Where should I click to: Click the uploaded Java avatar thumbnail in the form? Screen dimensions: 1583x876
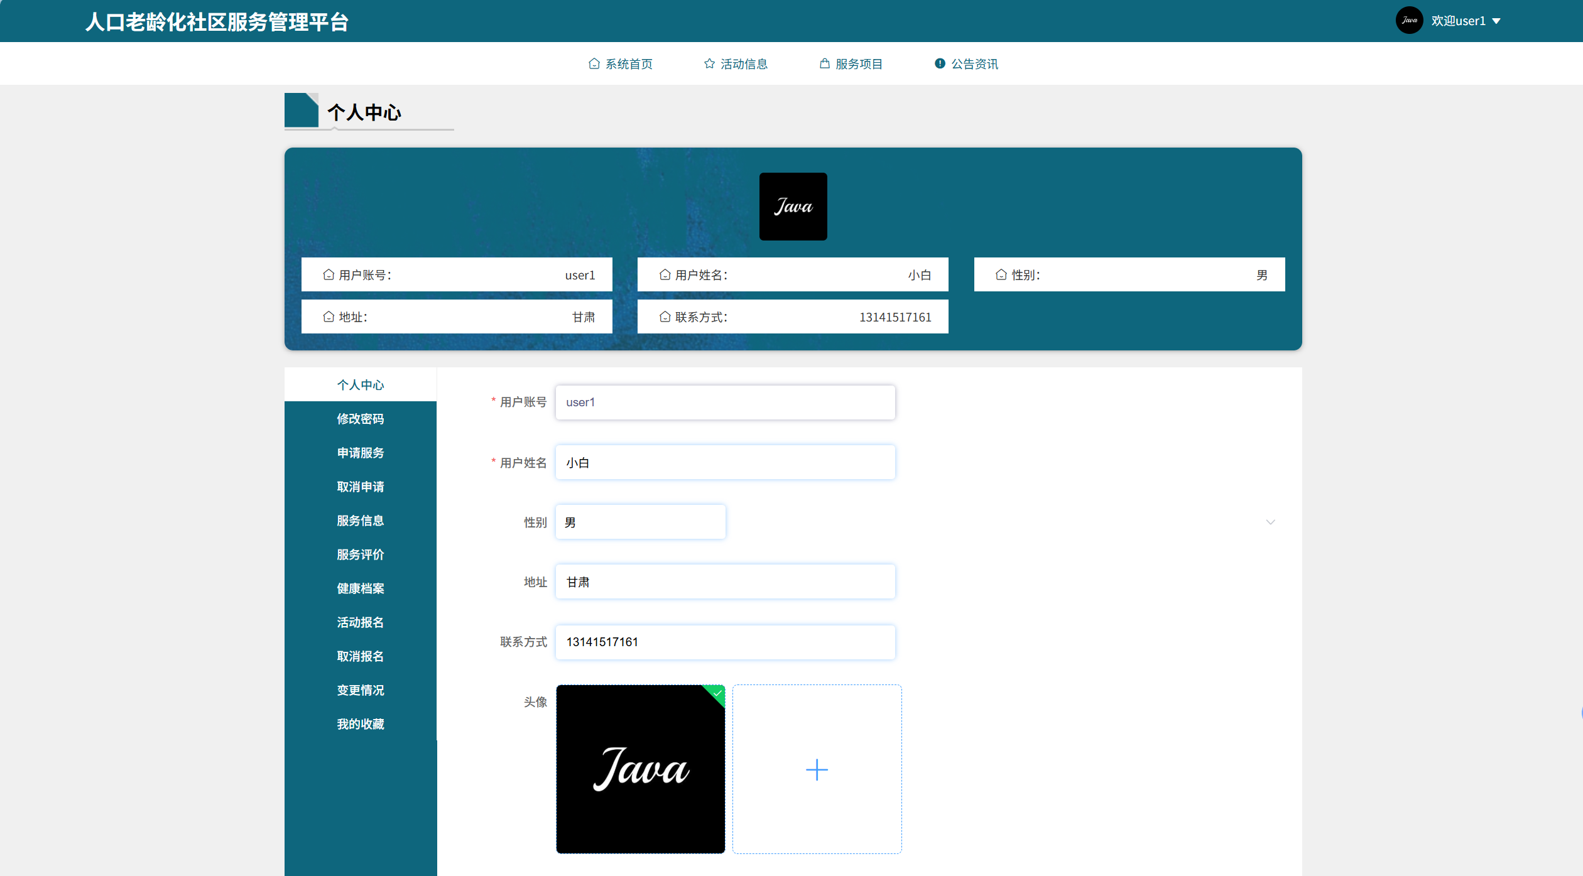pos(640,769)
